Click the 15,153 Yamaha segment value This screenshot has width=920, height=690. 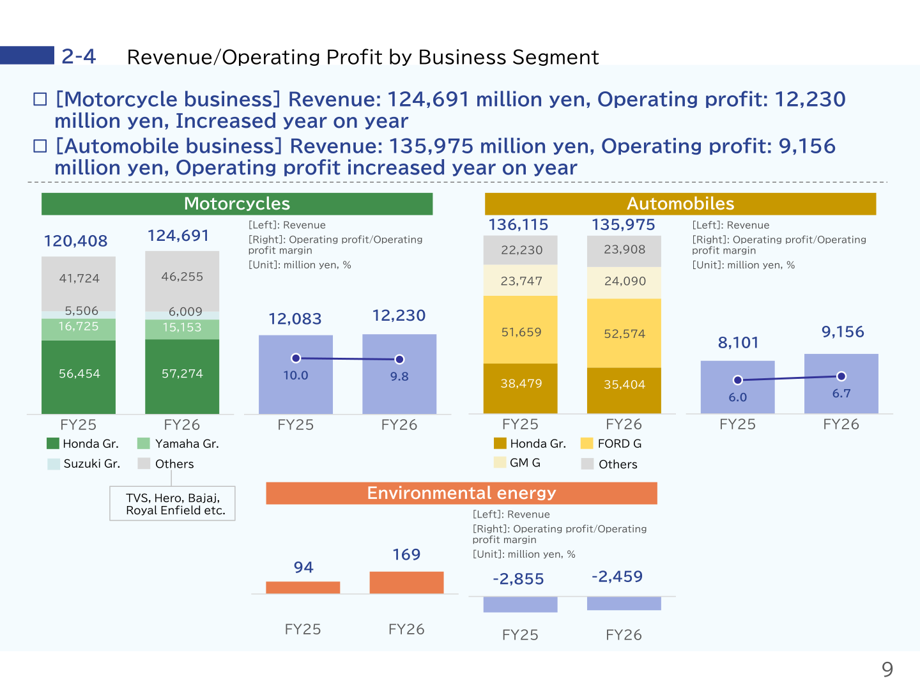point(182,327)
